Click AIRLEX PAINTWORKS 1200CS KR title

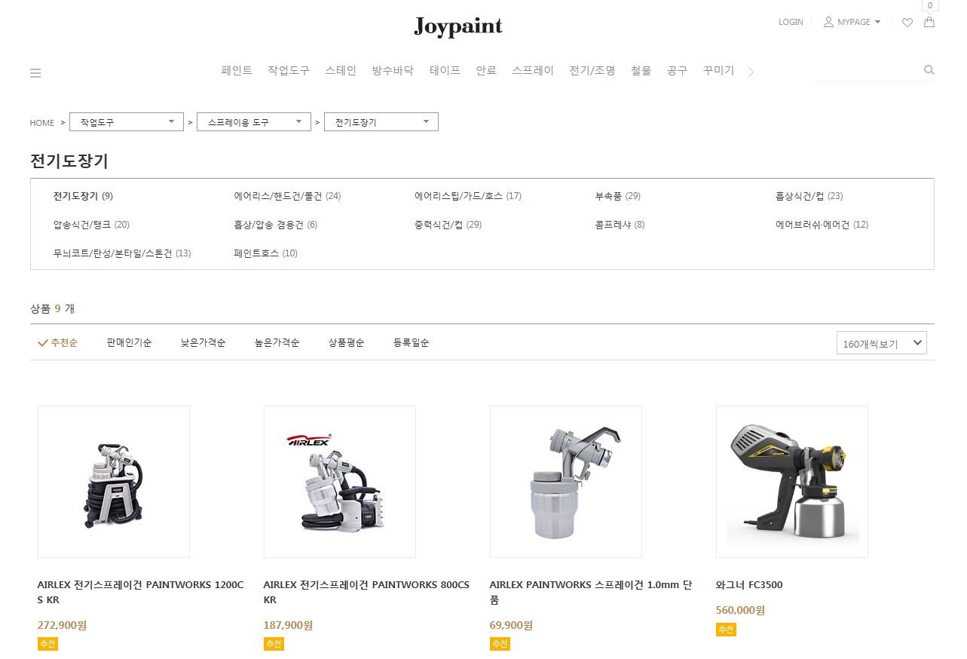point(141,593)
